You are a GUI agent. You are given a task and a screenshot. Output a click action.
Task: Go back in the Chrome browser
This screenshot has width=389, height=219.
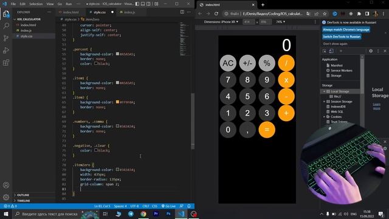[200, 13]
